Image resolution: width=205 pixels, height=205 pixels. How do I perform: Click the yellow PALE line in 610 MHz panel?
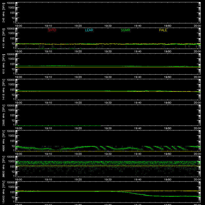[x=108, y=67]
